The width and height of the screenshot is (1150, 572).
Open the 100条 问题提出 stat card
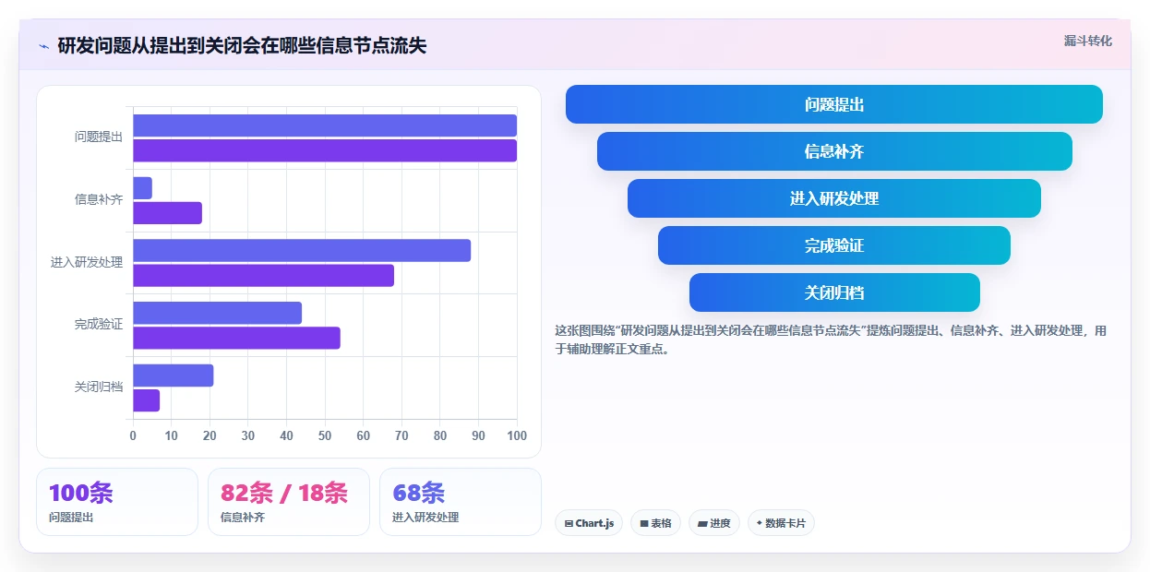tap(117, 502)
